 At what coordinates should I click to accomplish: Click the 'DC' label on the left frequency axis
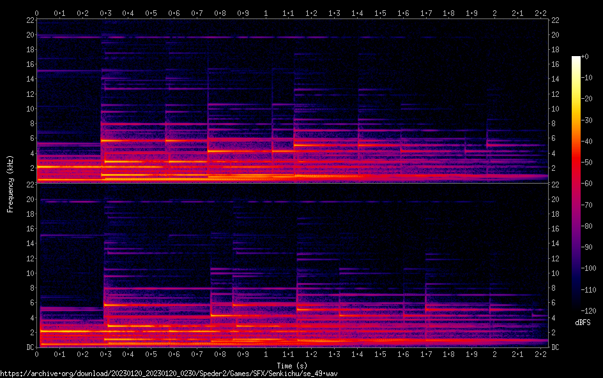coord(29,347)
